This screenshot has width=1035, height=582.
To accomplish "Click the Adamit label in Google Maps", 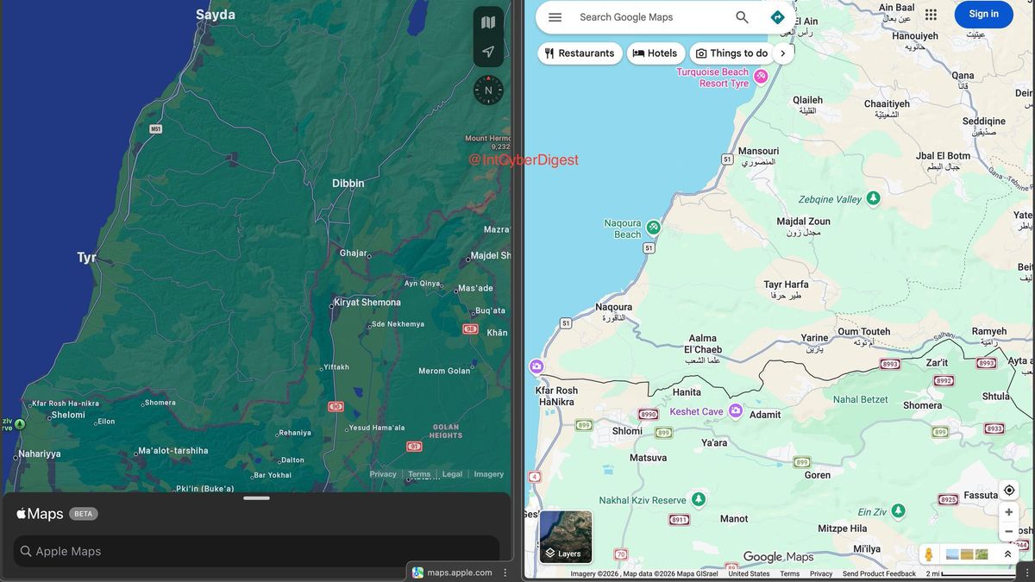I will click(765, 415).
